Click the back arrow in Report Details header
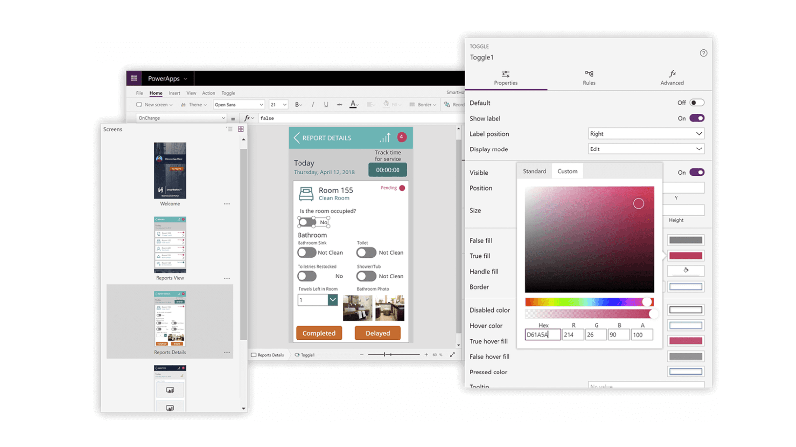The height and width of the screenshot is (447, 796). 297,138
